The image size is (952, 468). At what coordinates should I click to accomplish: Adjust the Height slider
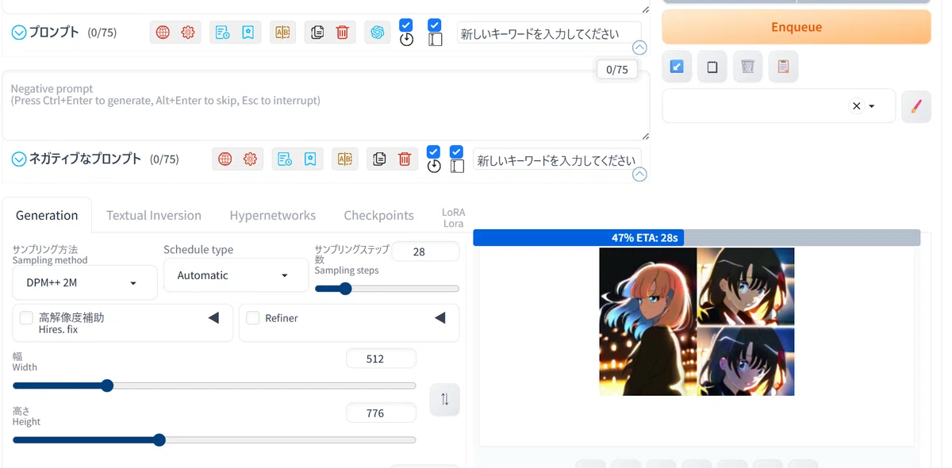pos(214,439)
